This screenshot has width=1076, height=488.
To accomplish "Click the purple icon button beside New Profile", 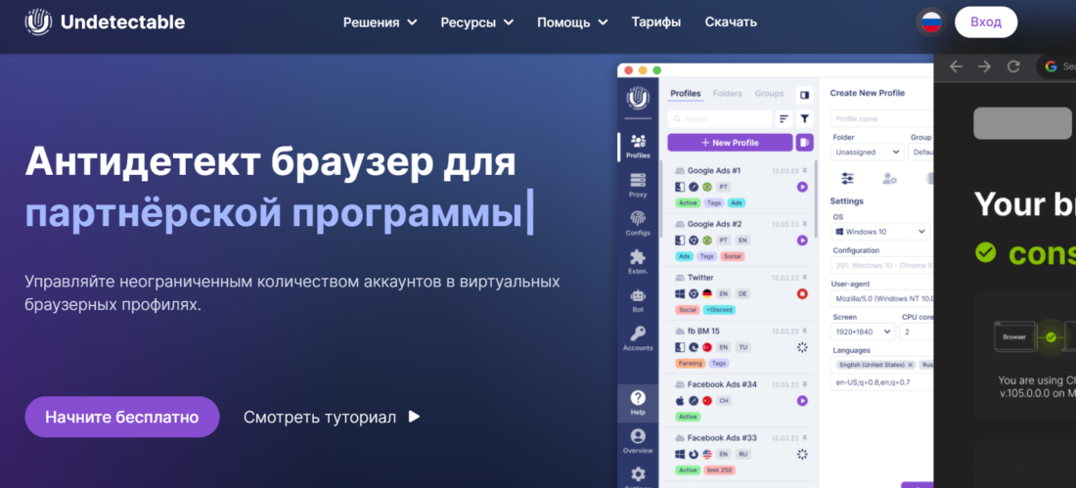I will [804, 143].
